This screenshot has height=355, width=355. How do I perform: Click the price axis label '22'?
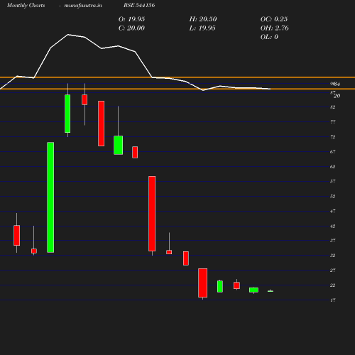click(x=333, y=285)
